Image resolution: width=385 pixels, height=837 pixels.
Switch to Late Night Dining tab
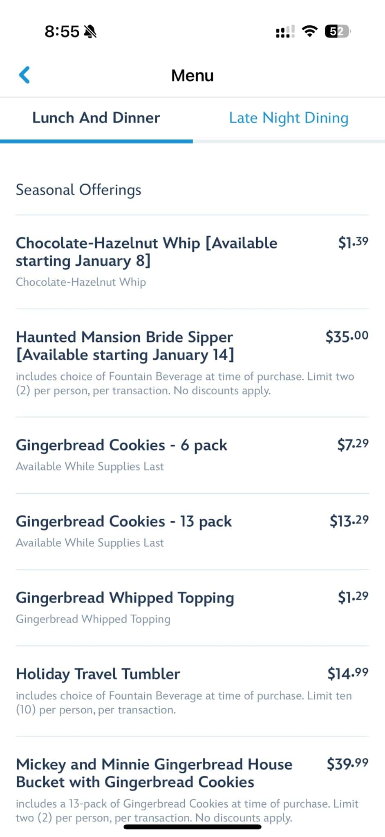click(x=289, y=118)
